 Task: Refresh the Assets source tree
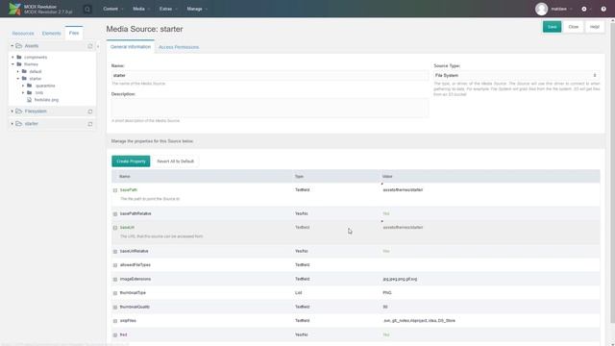pyautogui.click(x=89, y=46)
